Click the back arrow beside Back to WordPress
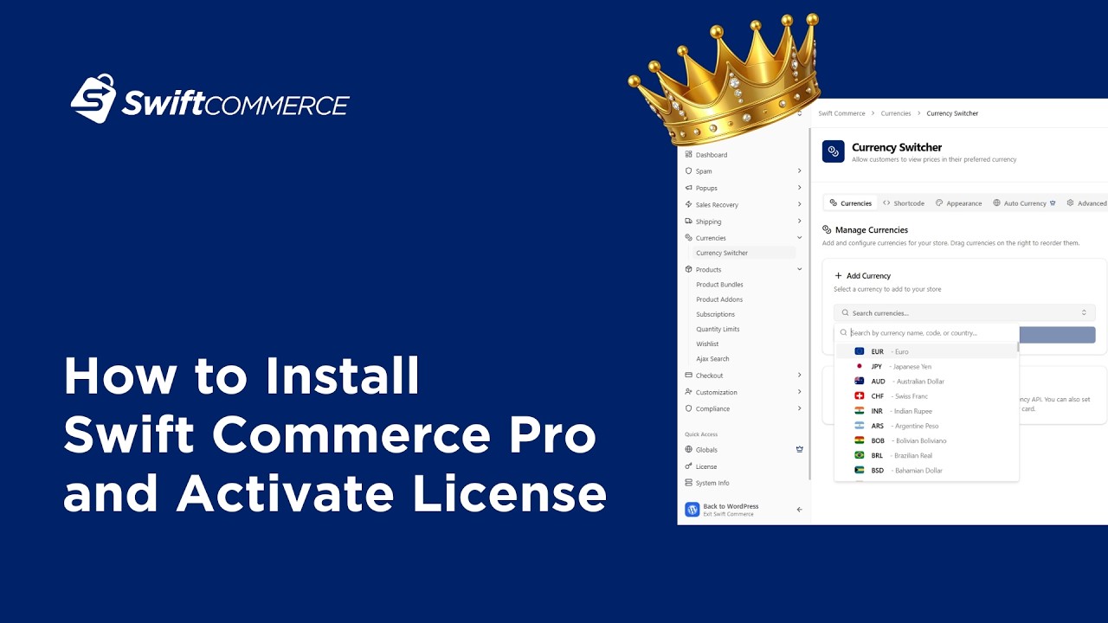 pos(799,510)
